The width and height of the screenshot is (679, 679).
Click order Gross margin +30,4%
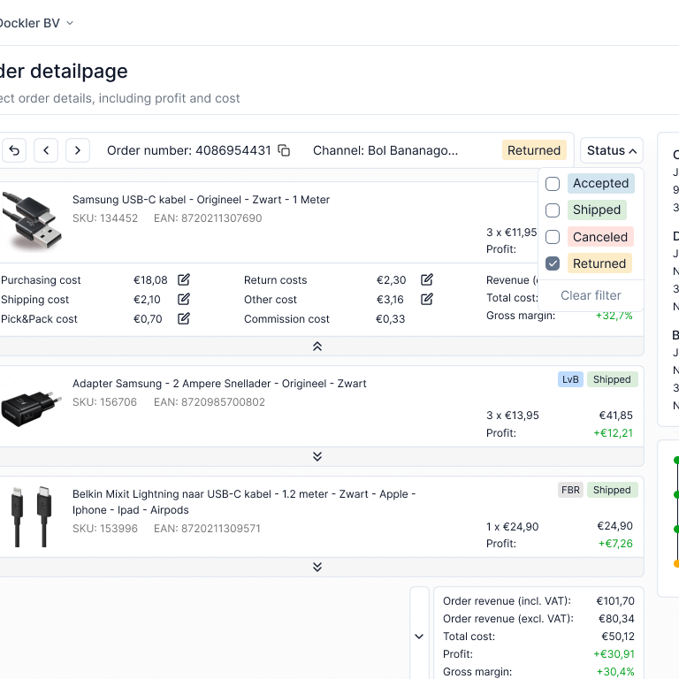(615, 672)
